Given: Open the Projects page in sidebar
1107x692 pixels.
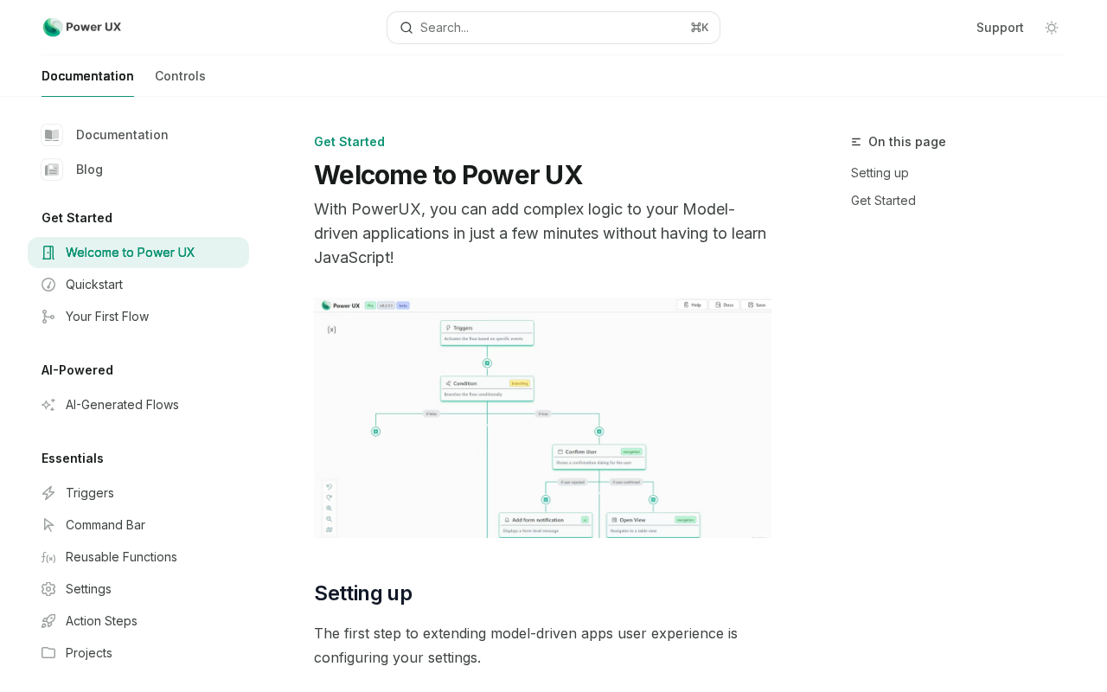Looking at the screenshot, I should (138, 653).
